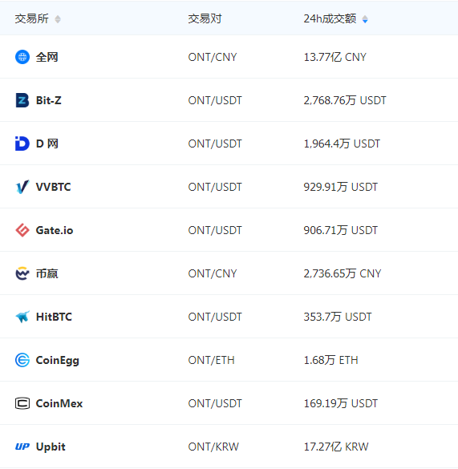The width and height of the screenshot is (458, 469).
Task: Select the ONT/KRW trading pair
Action: pos(213,447)
